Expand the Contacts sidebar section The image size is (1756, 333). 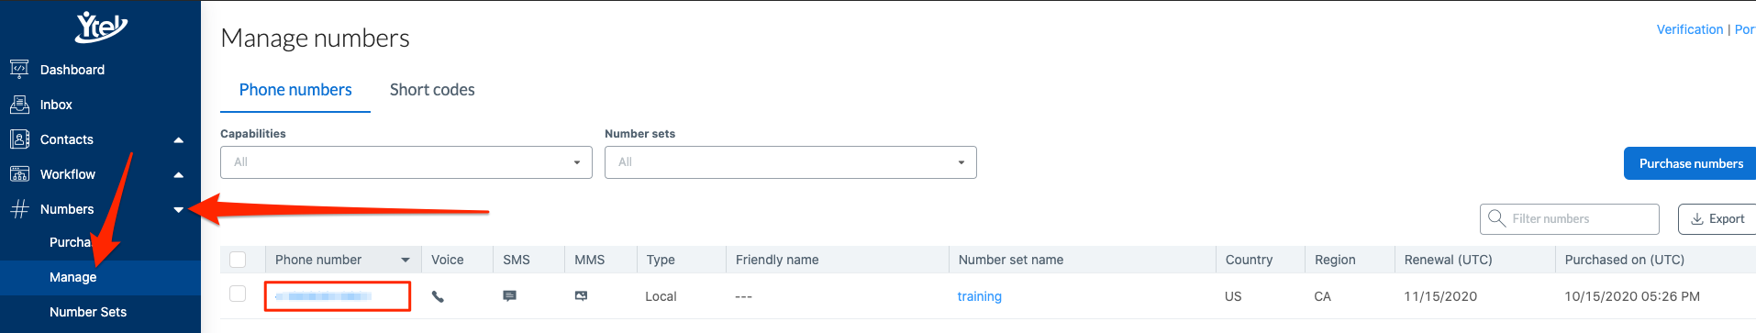coord(178,139)
